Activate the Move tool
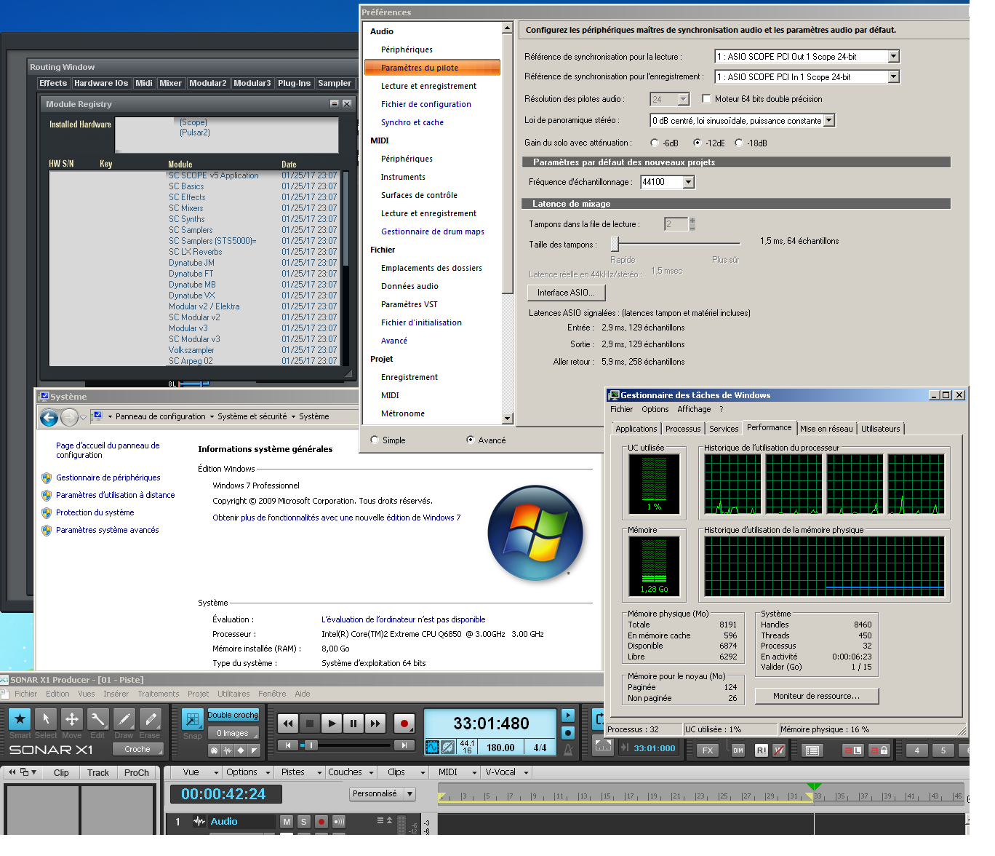The image size is (995, 856). [72, 719]
